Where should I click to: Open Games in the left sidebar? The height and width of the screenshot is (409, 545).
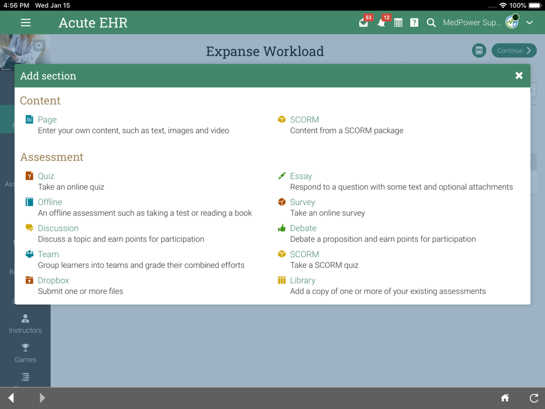point(26,353)
